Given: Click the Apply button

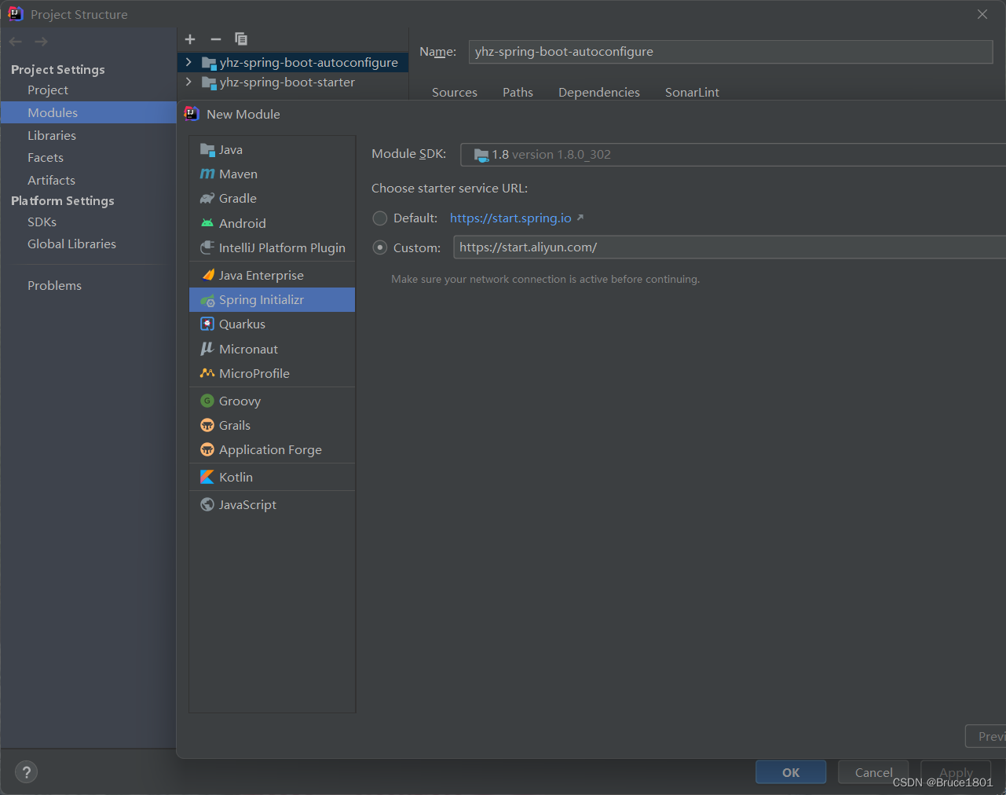Looking at the screenshot, I should click(956, 772).
